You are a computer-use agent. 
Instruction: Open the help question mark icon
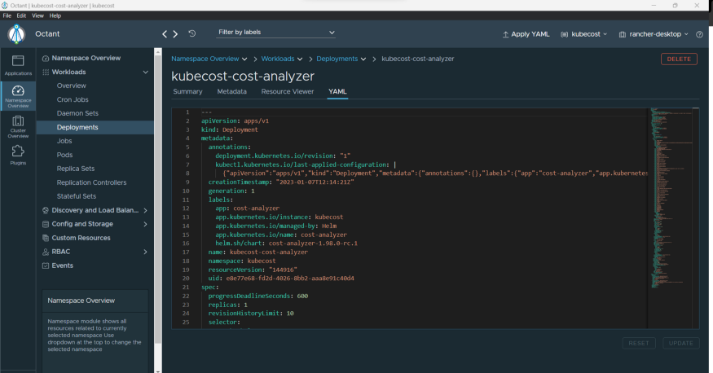[x=699, y=34]
